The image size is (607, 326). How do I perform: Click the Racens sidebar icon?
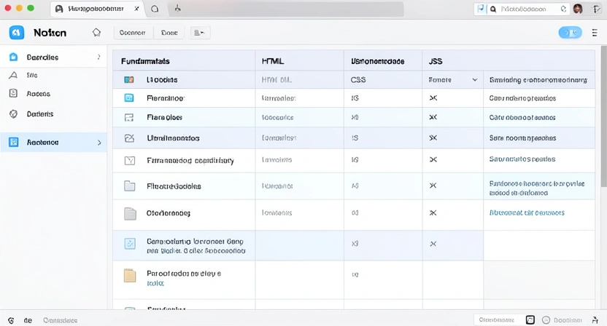pyautogui.click(x=13, y=93)
